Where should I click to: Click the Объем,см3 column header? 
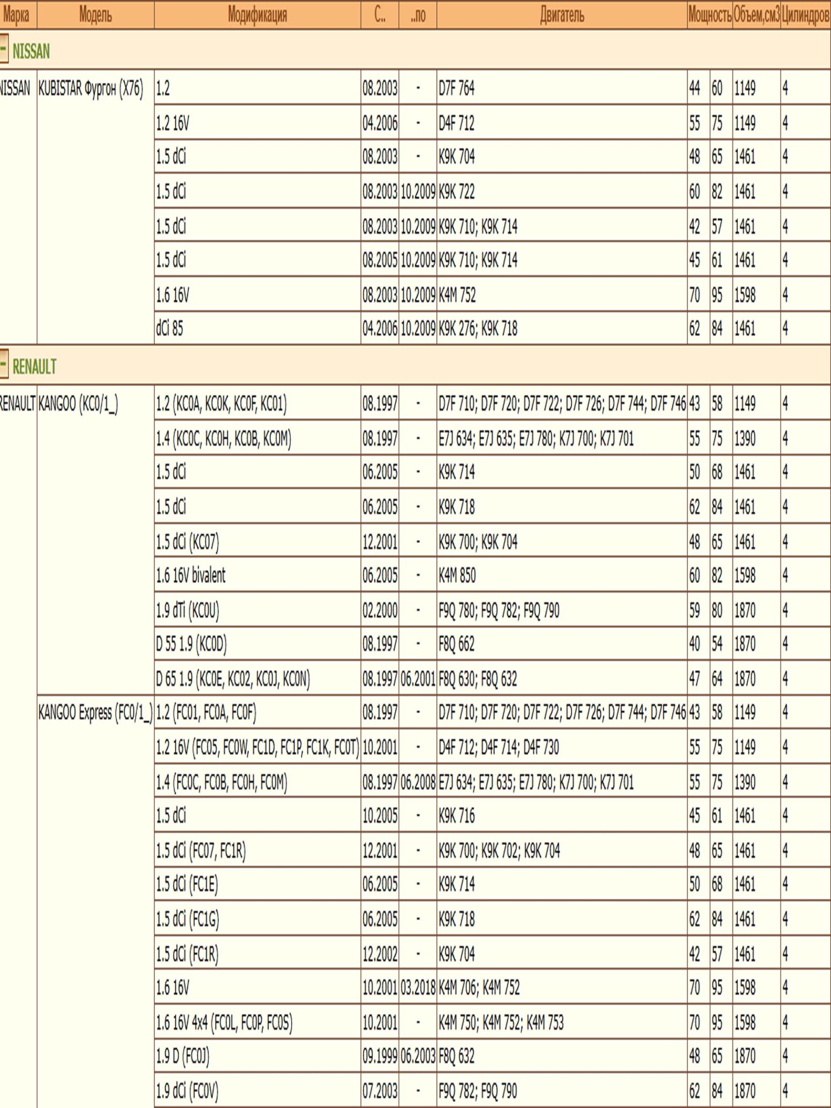757,15
